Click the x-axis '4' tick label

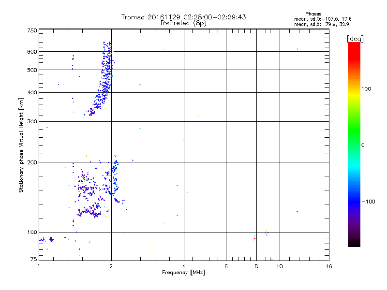(x=184, y=266)
